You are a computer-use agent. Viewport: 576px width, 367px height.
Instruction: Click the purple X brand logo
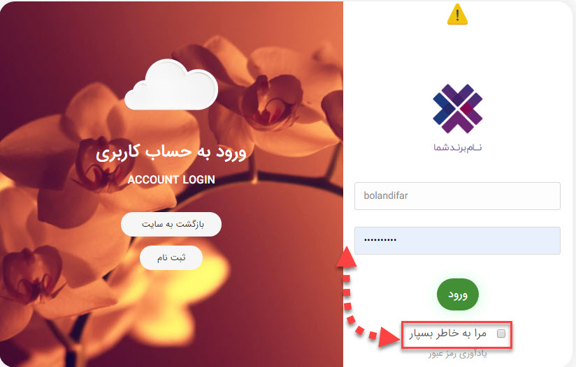[x=457, y=109]
